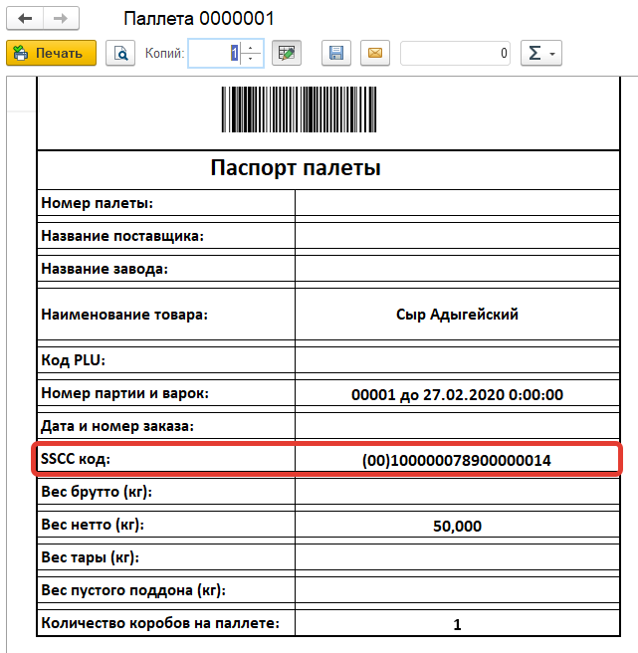Click the SSCC code value cell

coord(457,460)
